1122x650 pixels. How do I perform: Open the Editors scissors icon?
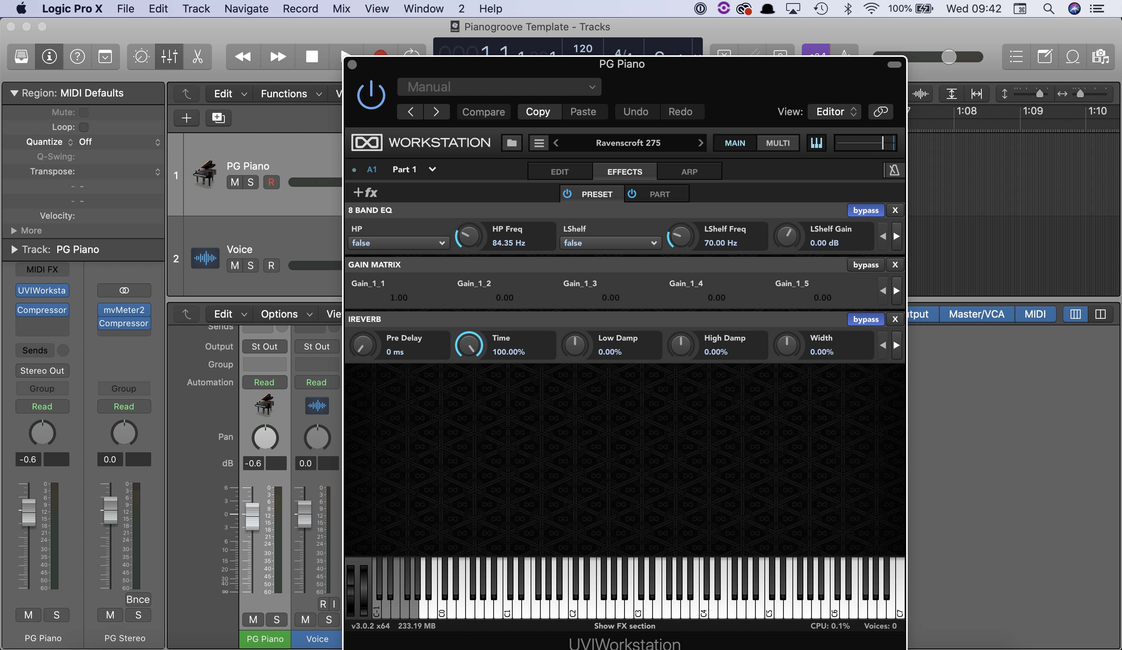click(197, 56)
